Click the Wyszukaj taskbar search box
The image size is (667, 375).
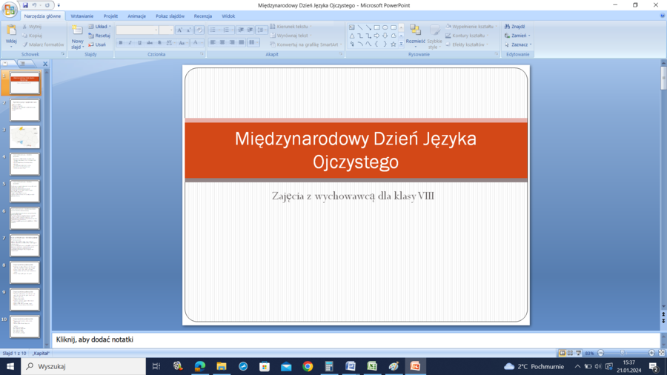(83, 366)
